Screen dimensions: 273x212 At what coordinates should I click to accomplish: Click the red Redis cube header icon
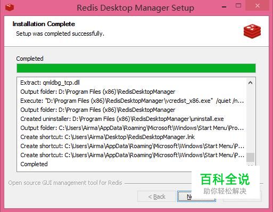[252, 31]
